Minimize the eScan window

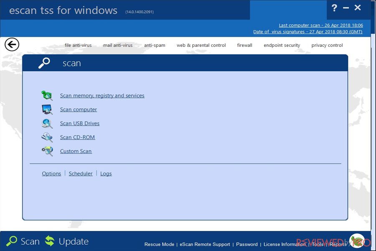point(346,8)
